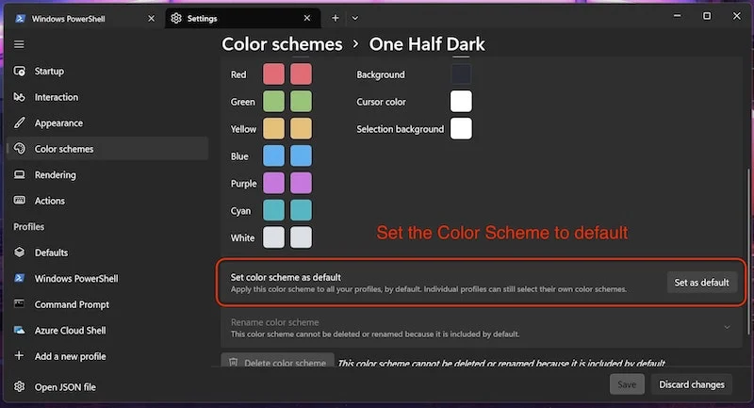
Task: Pick the normal White color swatch
Action: pos(273,237)
